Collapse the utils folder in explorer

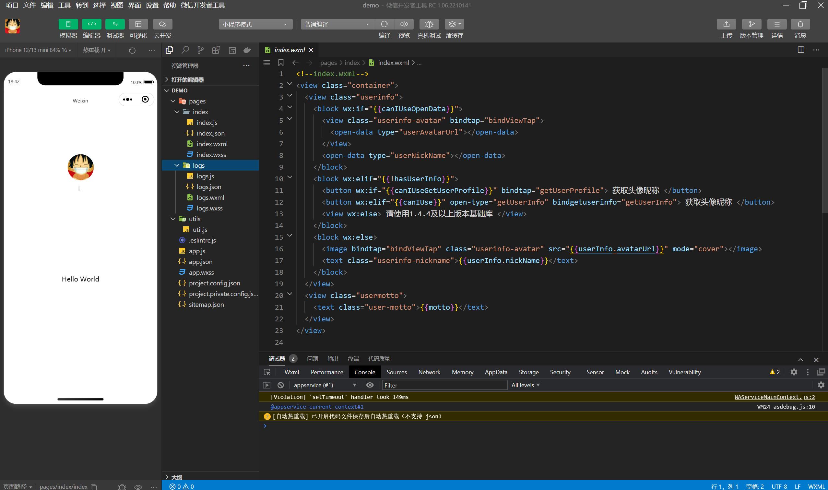coord(173,219)
